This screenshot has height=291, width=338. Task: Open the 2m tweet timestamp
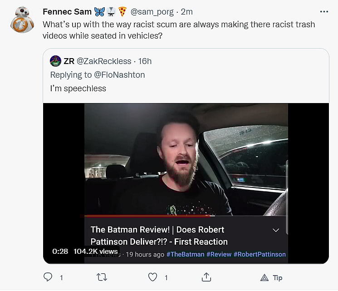click(x=186, y=11)
